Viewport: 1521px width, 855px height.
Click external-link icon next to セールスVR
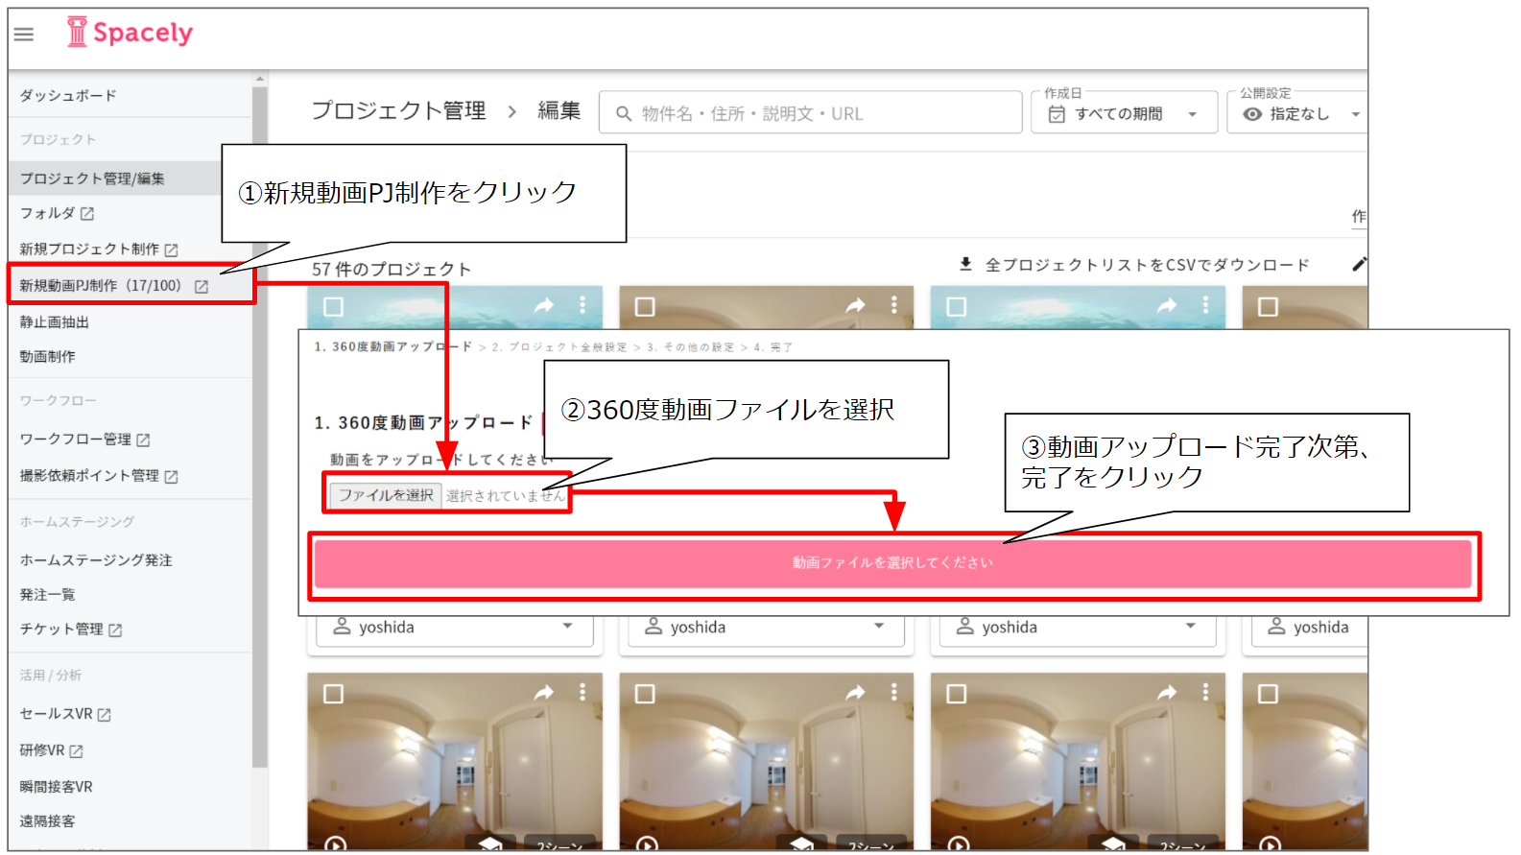105,715
